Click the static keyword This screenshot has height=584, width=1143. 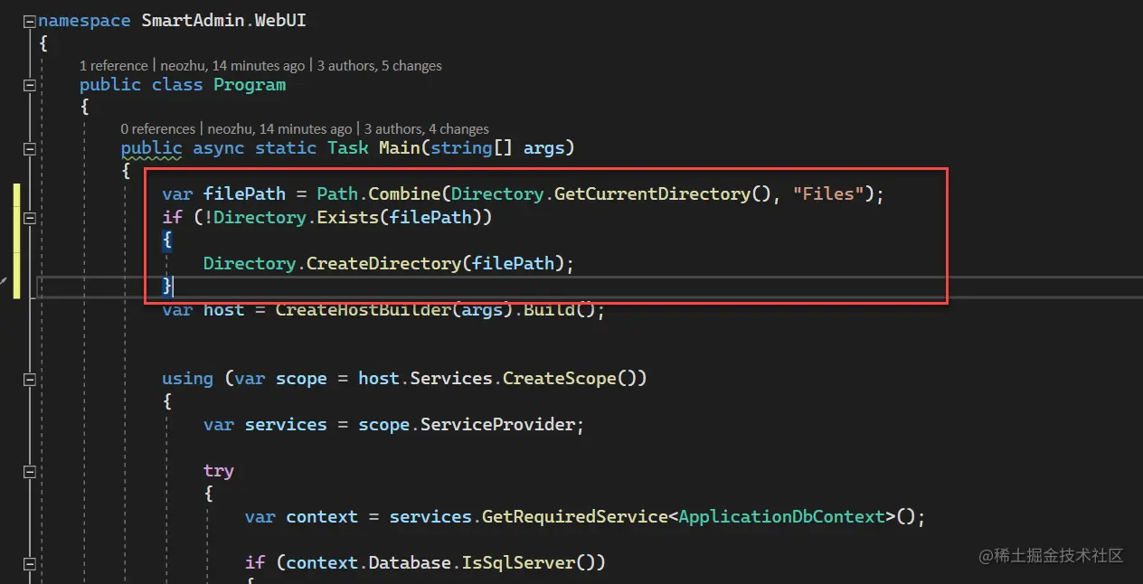click(286, 147)
